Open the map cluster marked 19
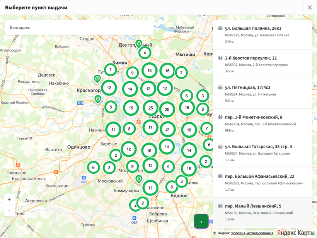The image size is (317, 238). [189, 130]
